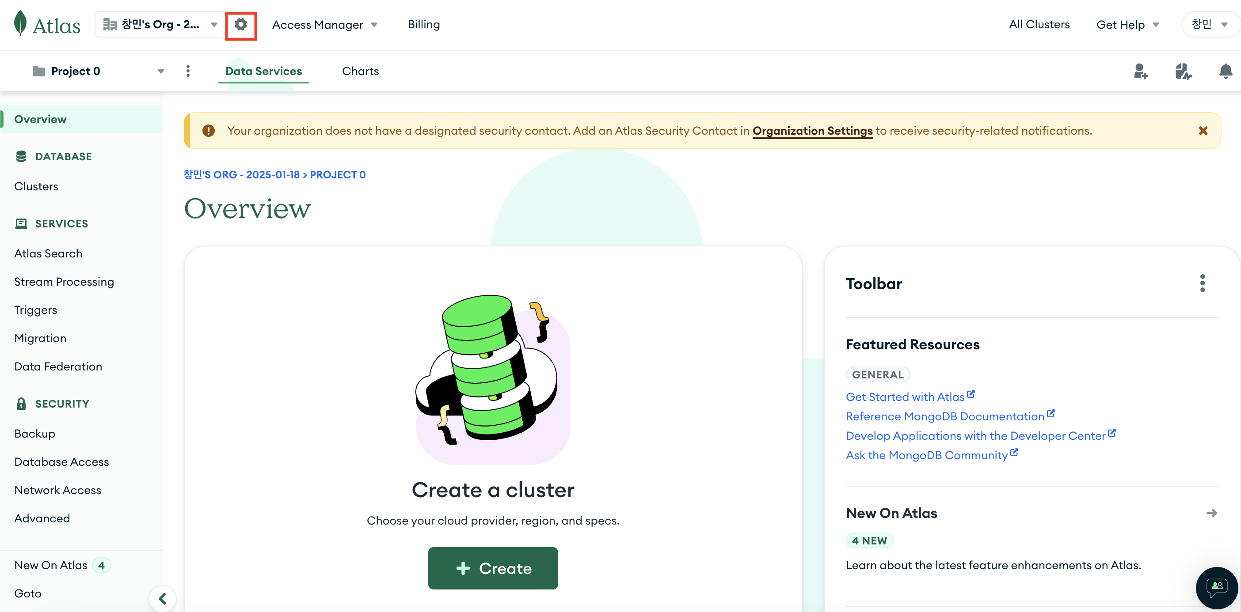The width and height of the screenshot is (1241, 612).
Task: Expand the organization selector dropdown
Action: click(214, 25)
